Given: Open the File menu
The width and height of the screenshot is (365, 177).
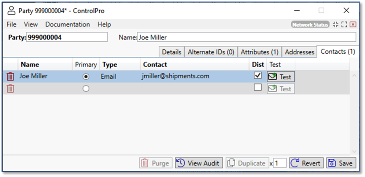Looking at the screenshot, I should [x=11, y=25].
